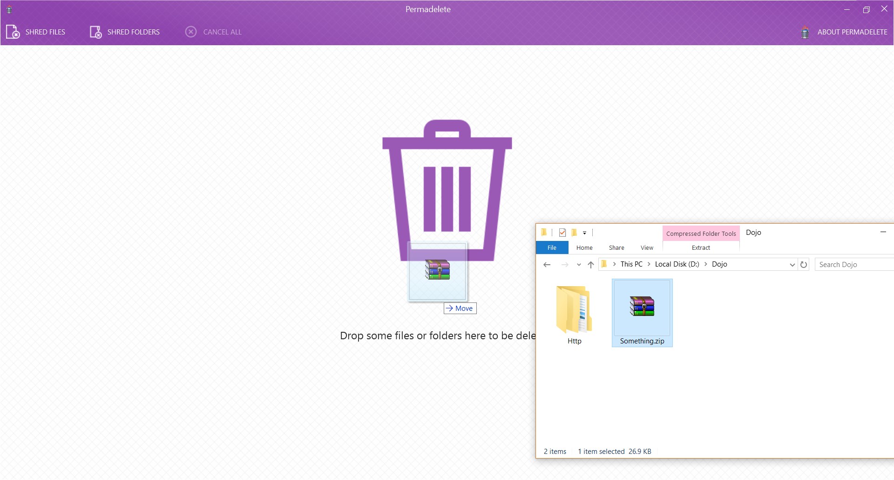
Task: Click the forward arrow in Explorer
Action: (x=565, y=265)
